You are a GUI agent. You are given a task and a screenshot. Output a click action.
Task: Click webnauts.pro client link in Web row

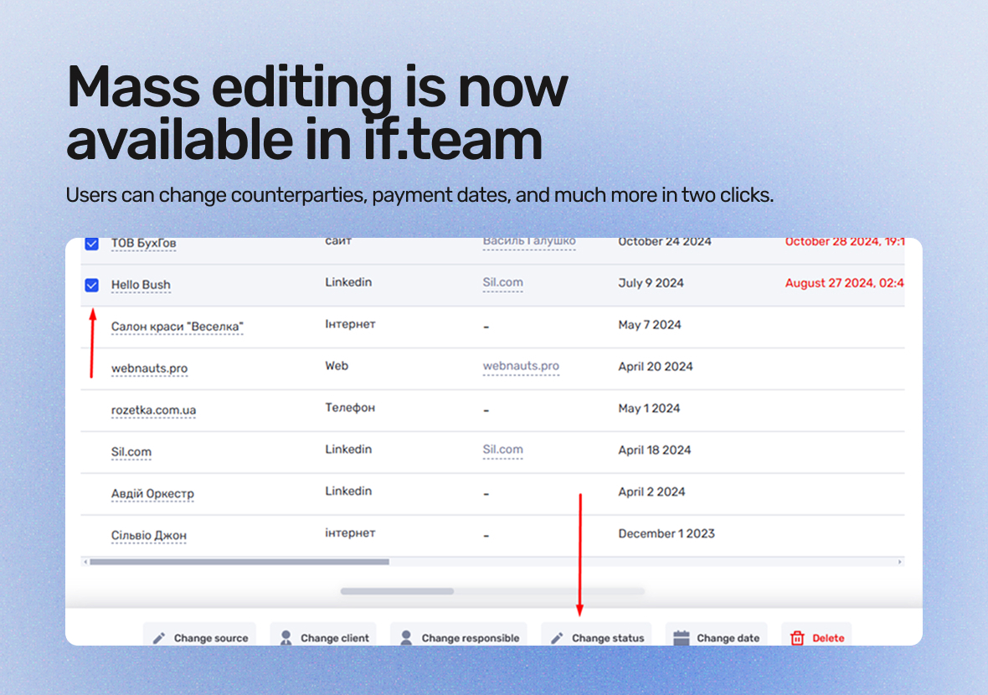[521, 366]
